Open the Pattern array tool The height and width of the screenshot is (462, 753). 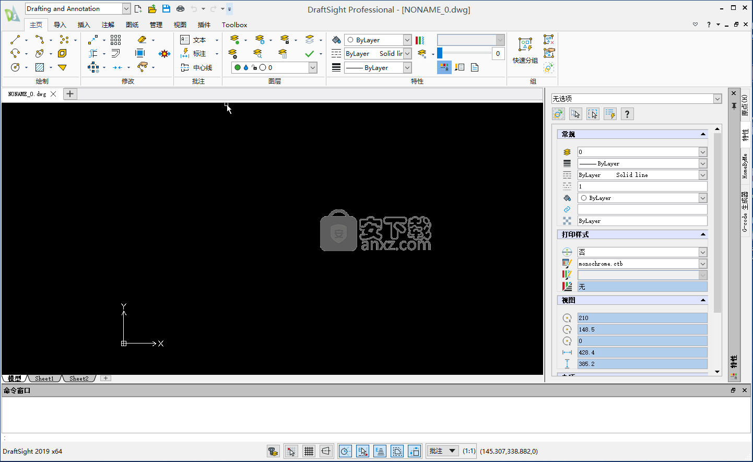pyautogui.click(x=116, y=40)
